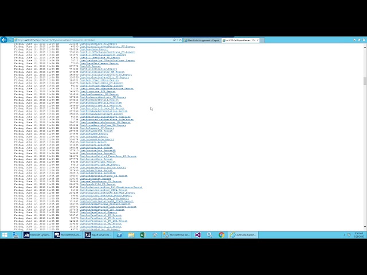This screenshot has width=367, height=275.
Task: Click the taskbar clock and date
Action: pyautogui.click(x=358, y=235)
